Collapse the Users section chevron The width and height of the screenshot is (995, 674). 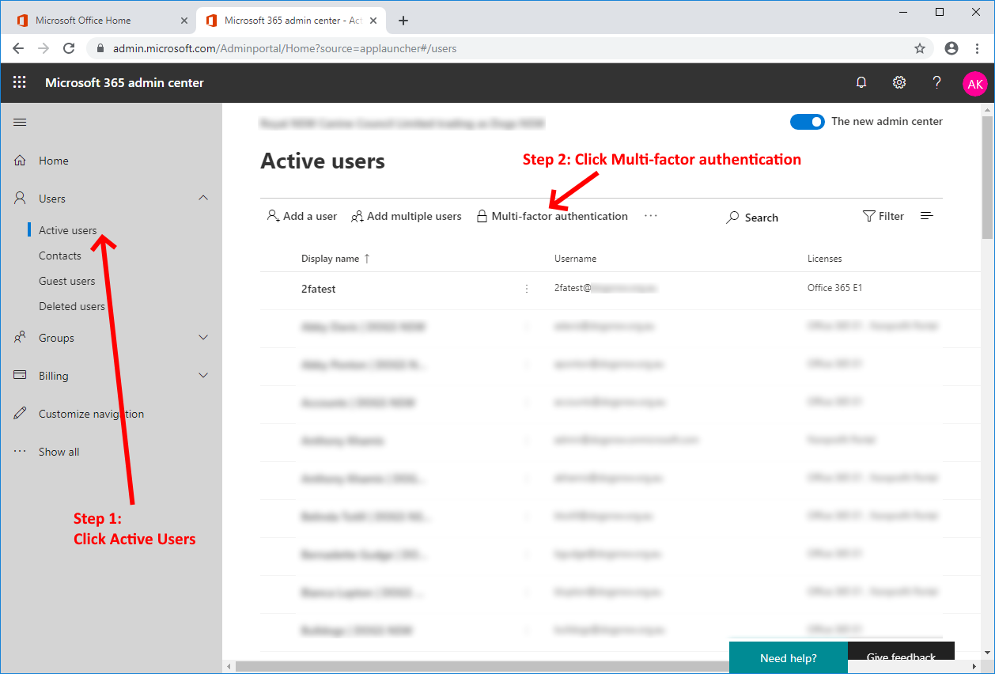(x=203, y=199)
